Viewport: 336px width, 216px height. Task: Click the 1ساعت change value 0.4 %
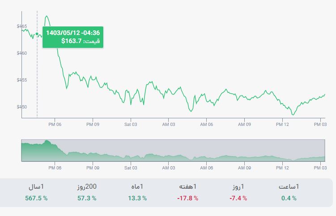tap(289, 198)
